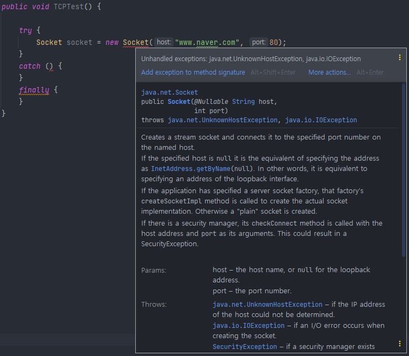
Task: Click the empty catch parentheses with error
Action: click(49, 66)
